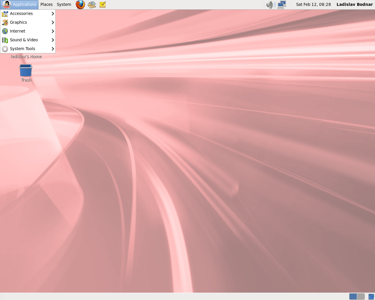Image resolution: width=375 pixels, height=300 pixels.
Task: Open the mail client launcher with the stamp icon
Action: (x=92, y=4)
